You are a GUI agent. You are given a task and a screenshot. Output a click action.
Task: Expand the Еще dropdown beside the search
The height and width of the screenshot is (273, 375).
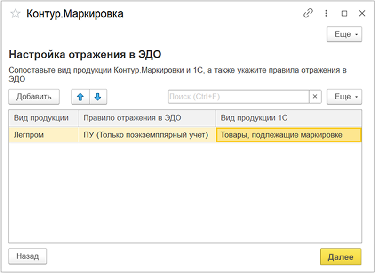(344, 97)
